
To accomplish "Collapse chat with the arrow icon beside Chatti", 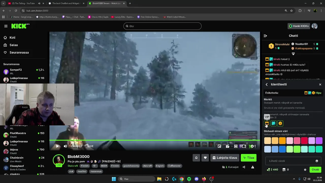I will pyautogui.click(x=265, y=36).
